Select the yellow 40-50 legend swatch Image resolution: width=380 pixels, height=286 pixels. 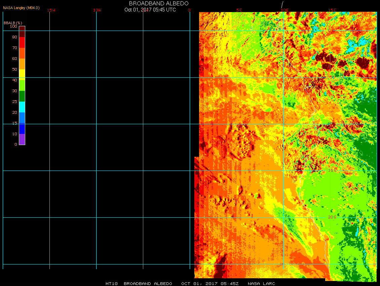tap(22, 75)
